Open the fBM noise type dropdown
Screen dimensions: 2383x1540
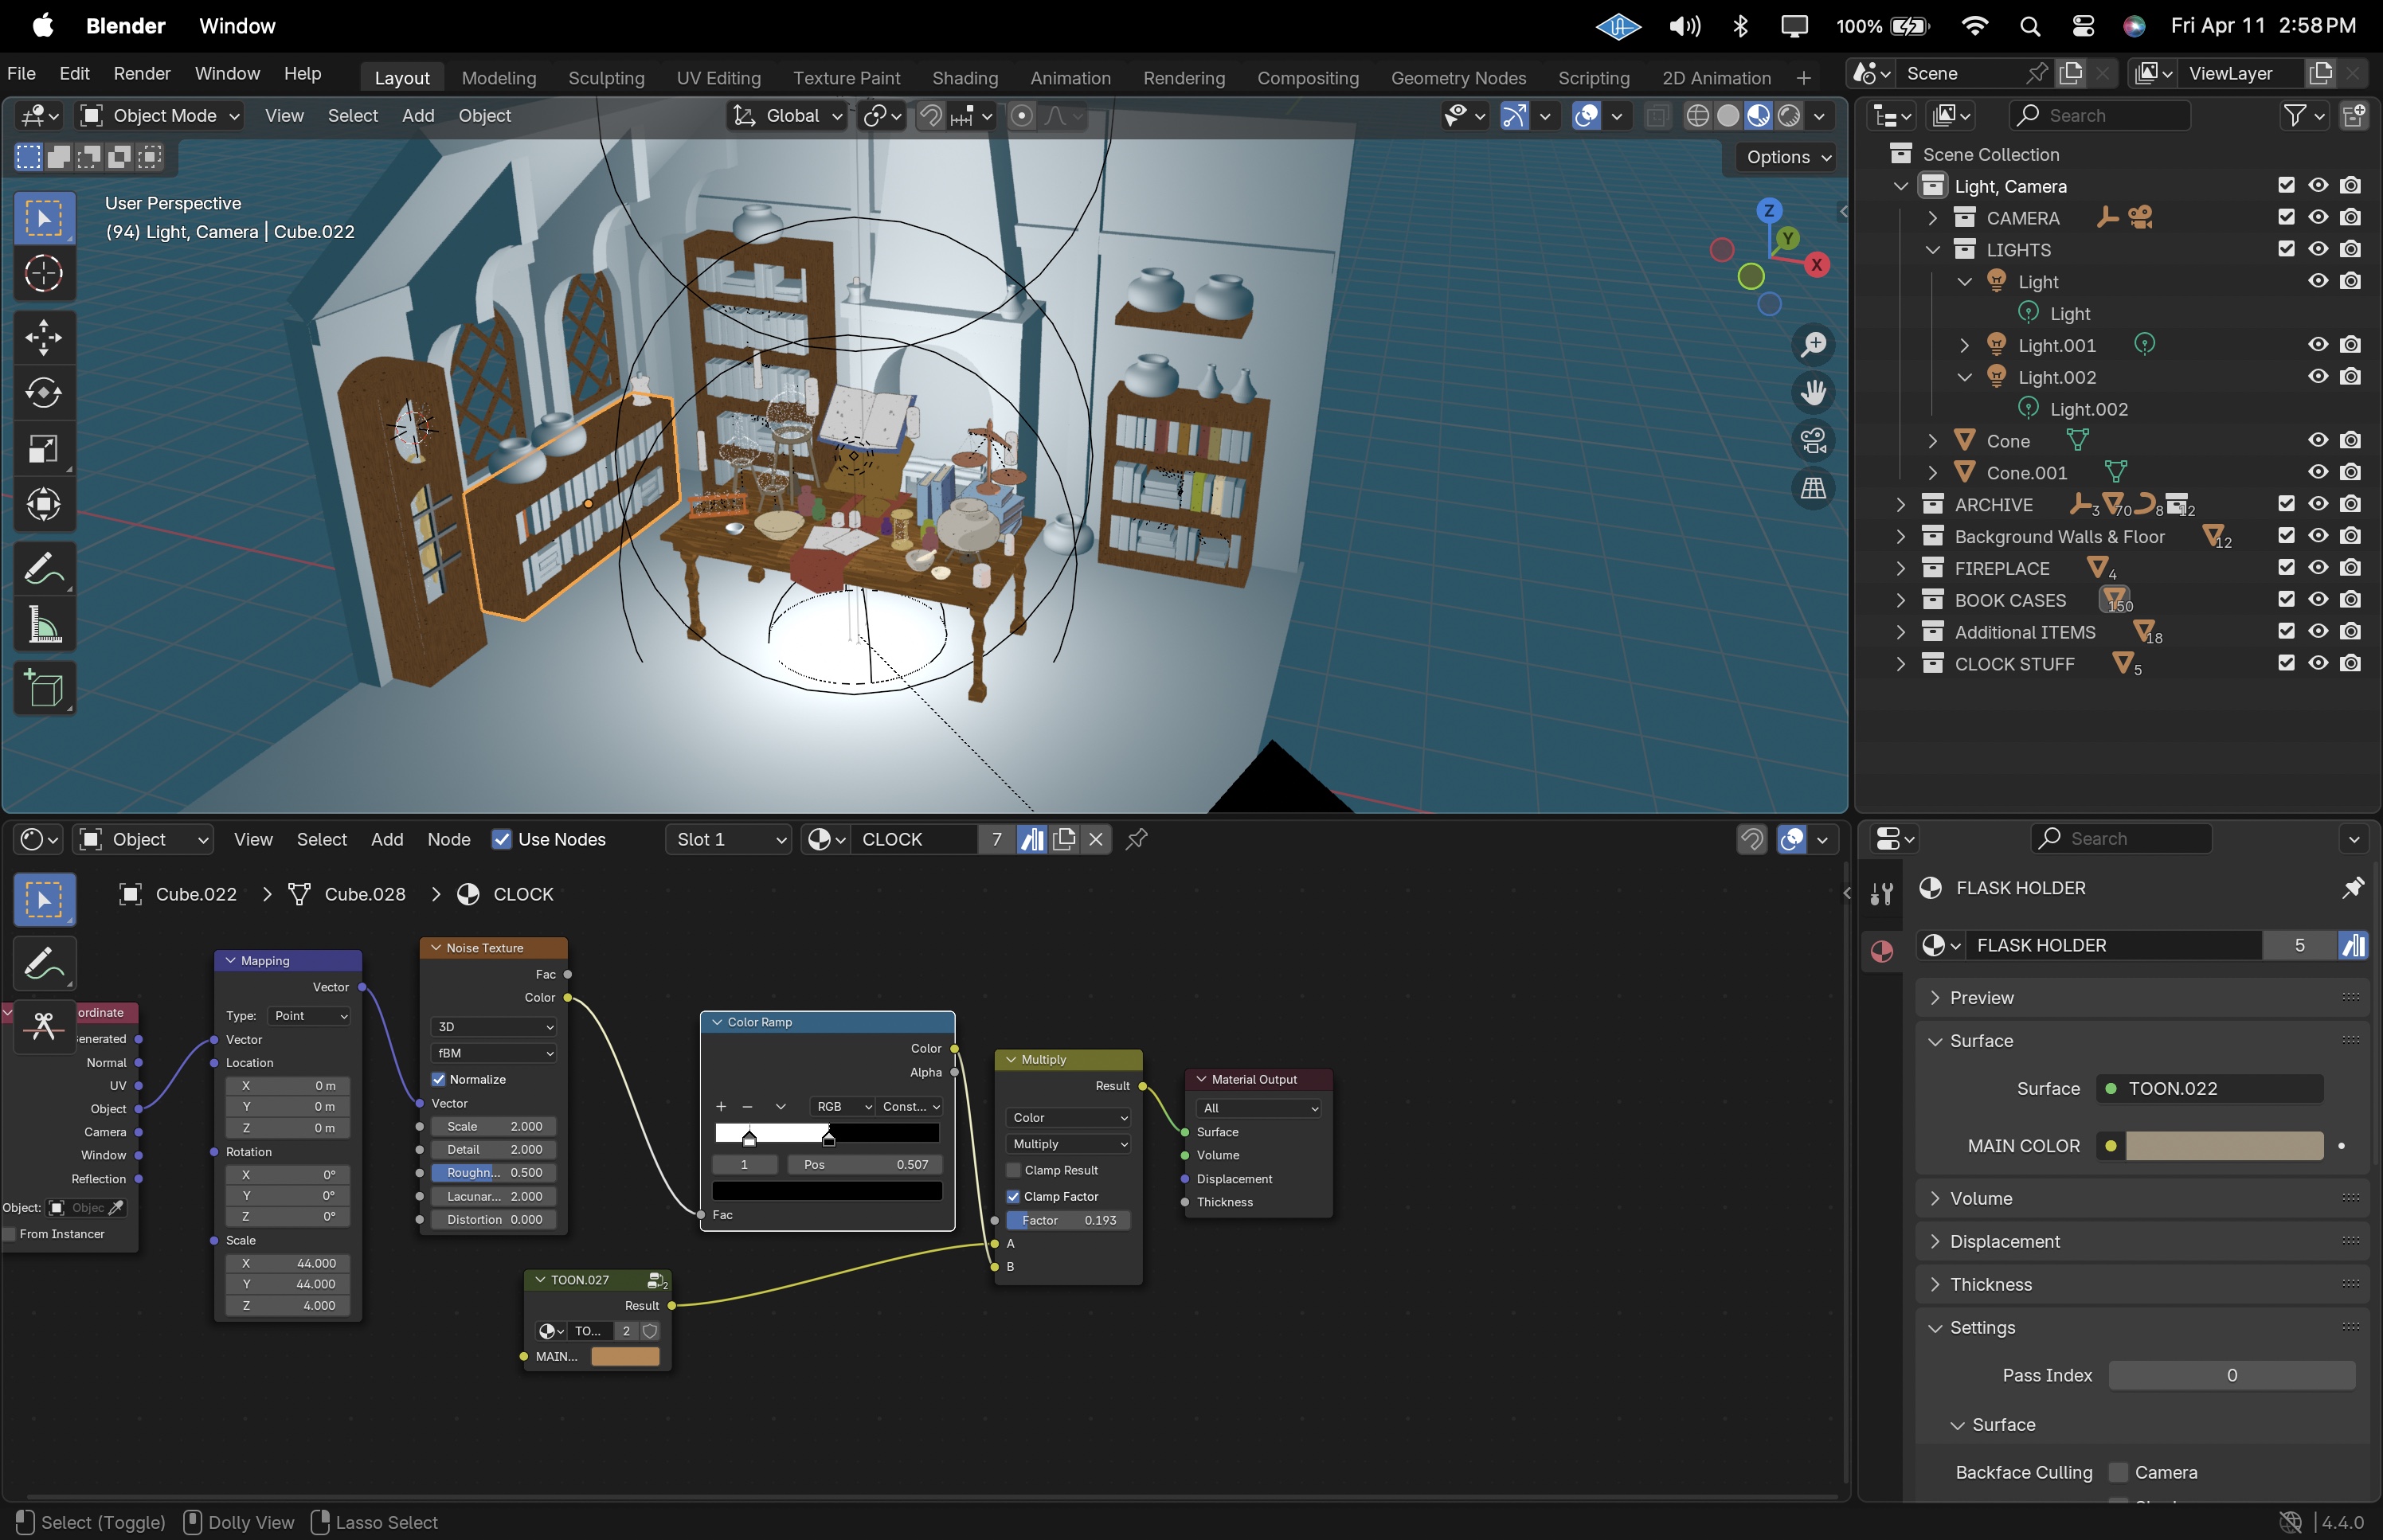click(x=494, y=1053)
